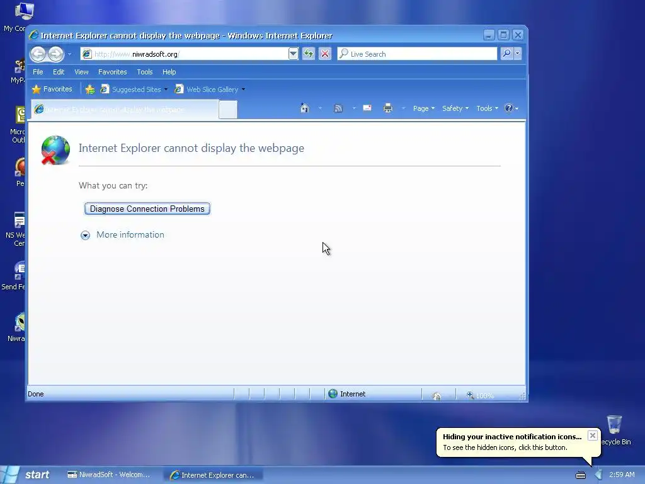The height and width of the screenshot is (484, 645).
Task: Go back with the Back arrow button
Action: (38, 54)
